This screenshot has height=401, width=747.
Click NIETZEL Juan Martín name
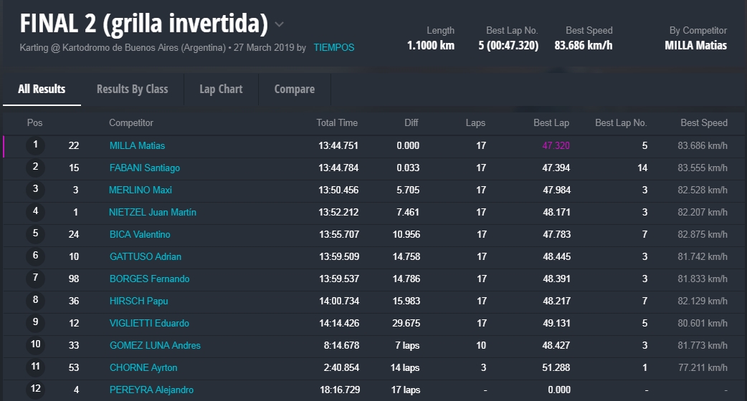(153, 212)
